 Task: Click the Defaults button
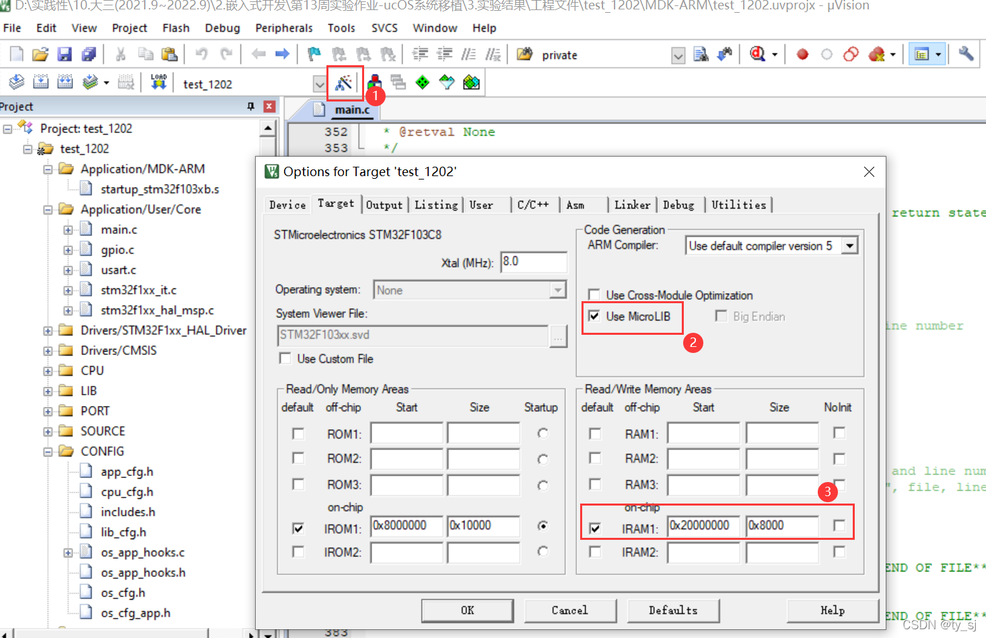coord(673,610)
